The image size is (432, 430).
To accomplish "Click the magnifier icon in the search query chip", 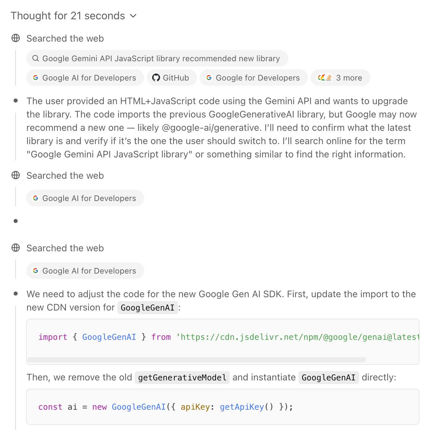I will (x=35, y=59).
